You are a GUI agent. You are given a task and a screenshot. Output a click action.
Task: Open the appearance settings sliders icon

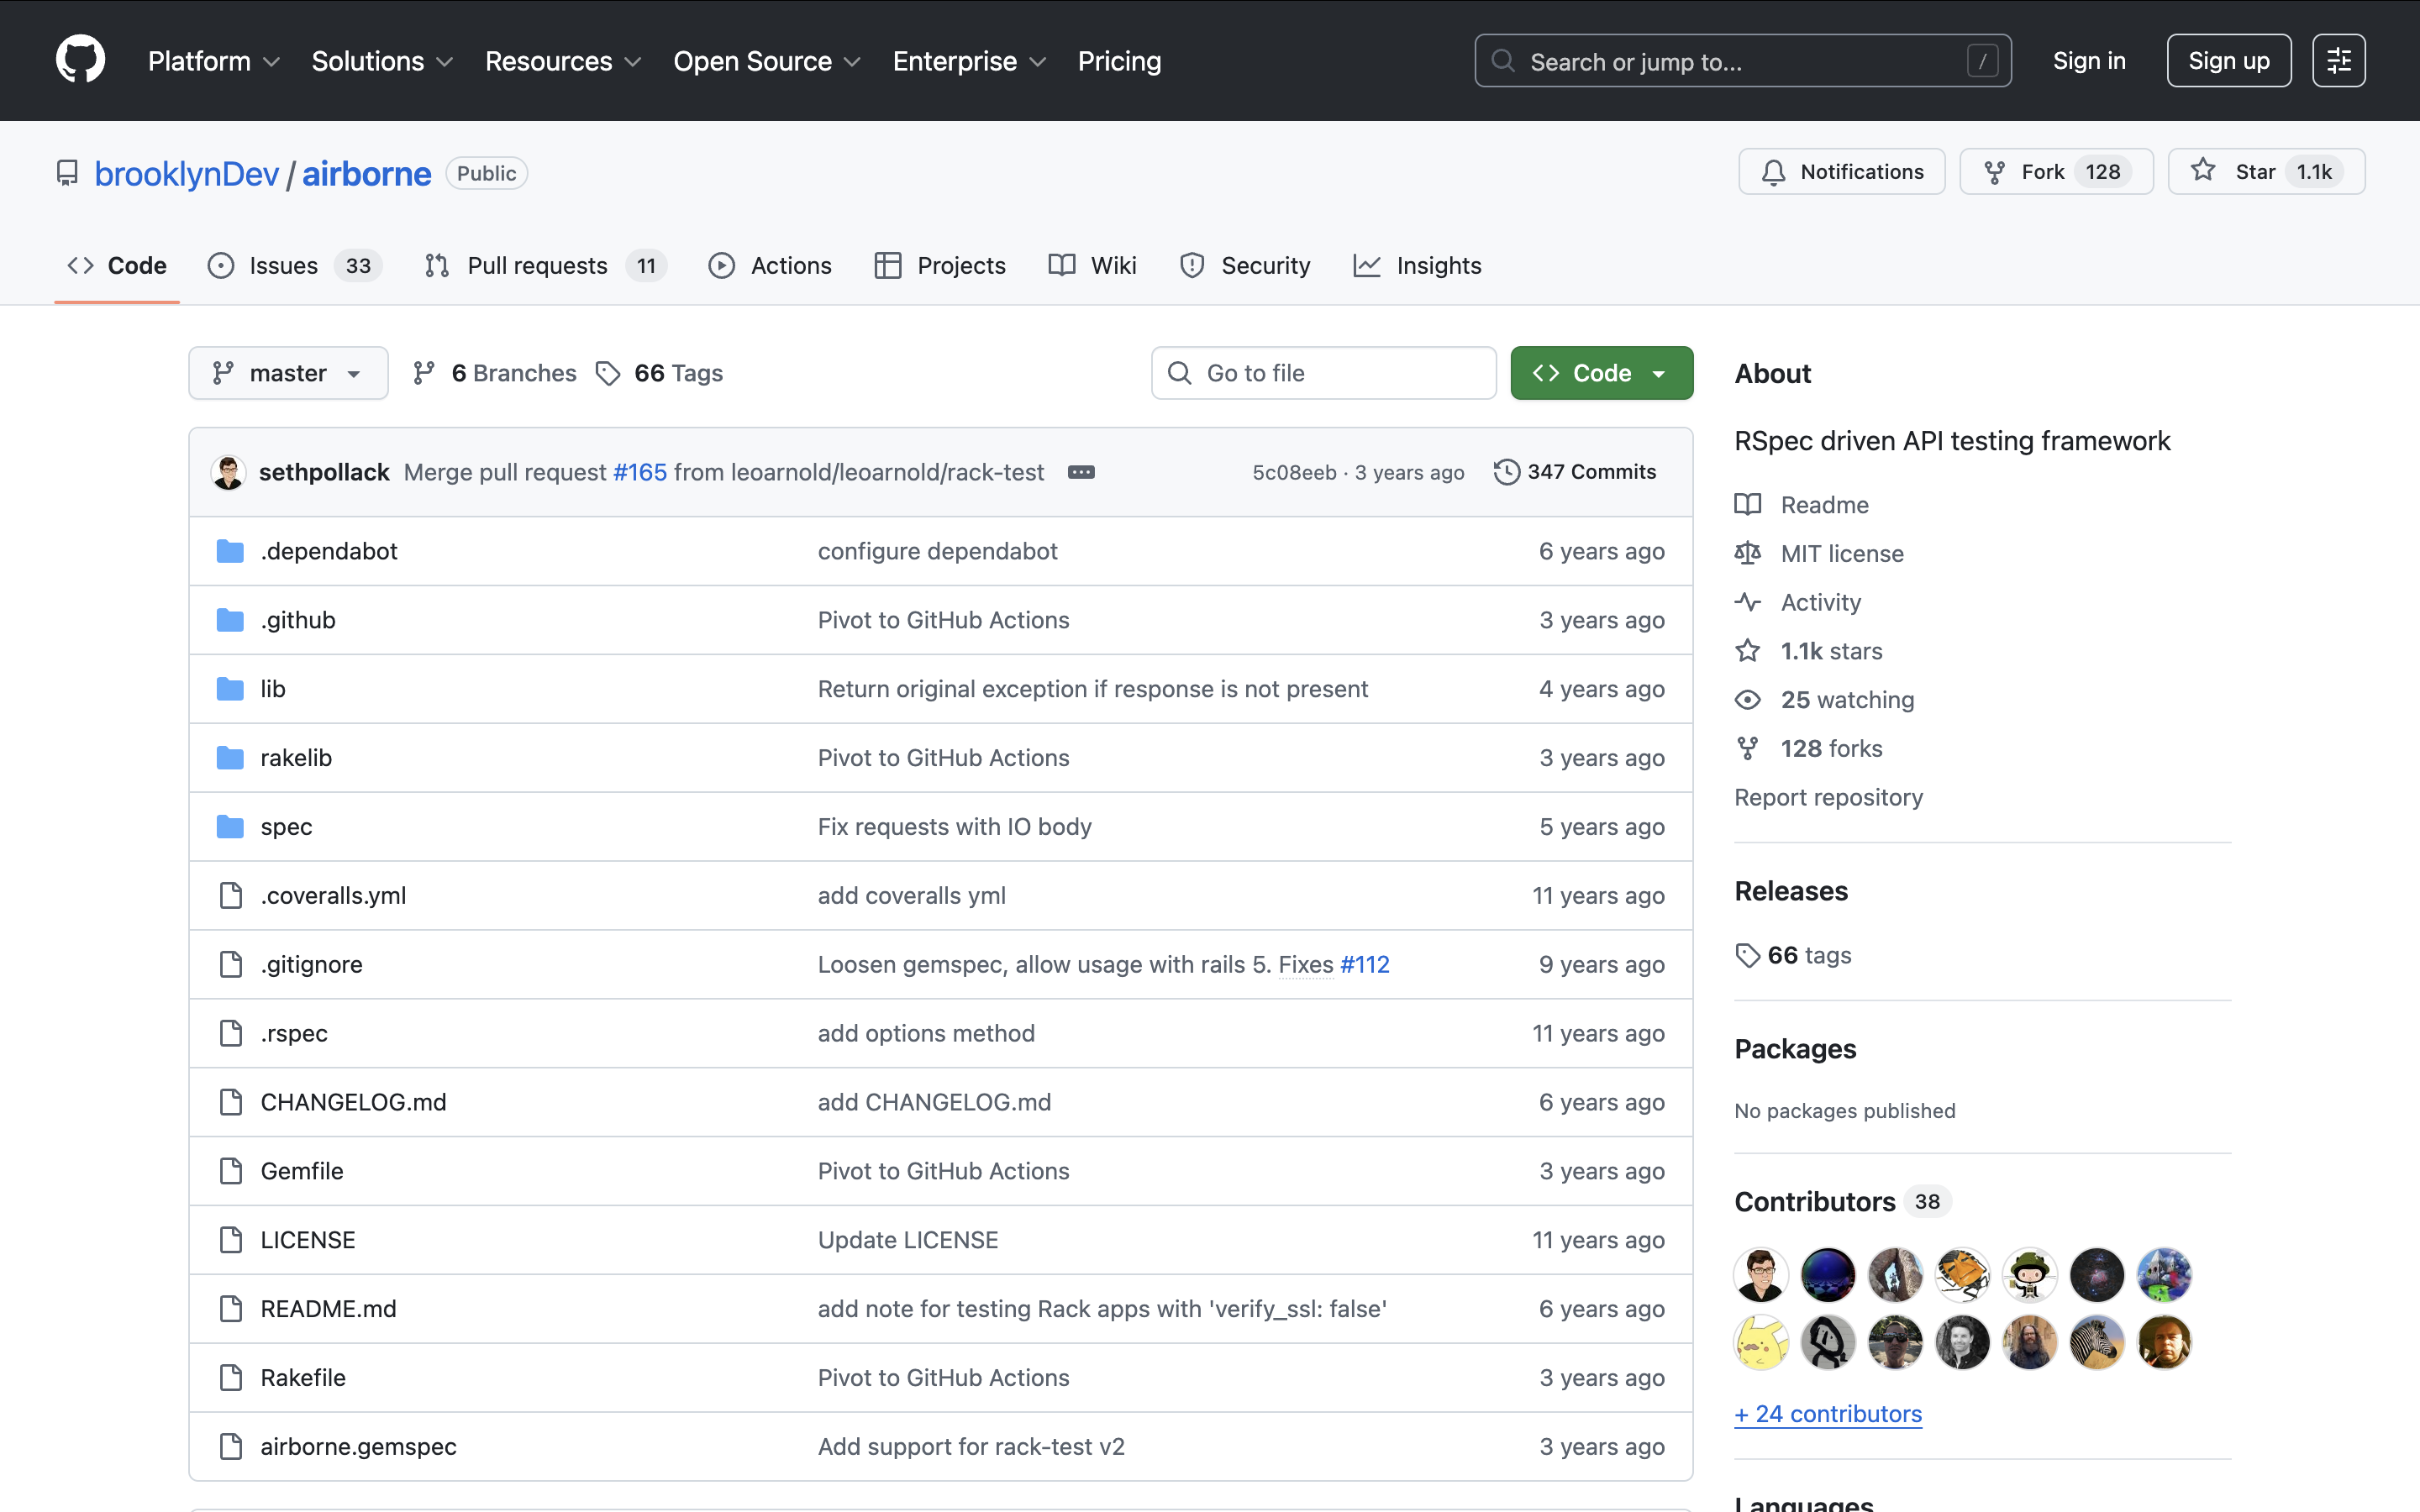[x=2338, y=61]
